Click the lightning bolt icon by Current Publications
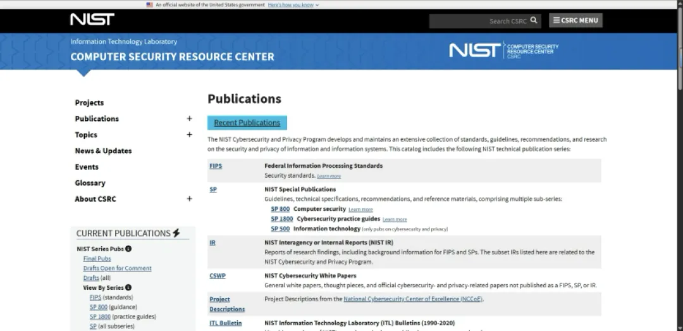Viewport: 683px width, 331px height. click(x=176, y=233)
